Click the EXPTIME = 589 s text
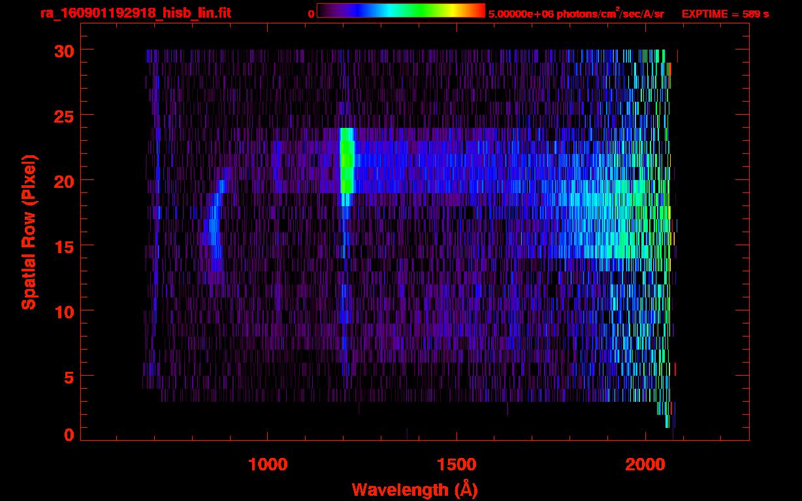Screen dimensions: 802x501 [x=725, y=14]
